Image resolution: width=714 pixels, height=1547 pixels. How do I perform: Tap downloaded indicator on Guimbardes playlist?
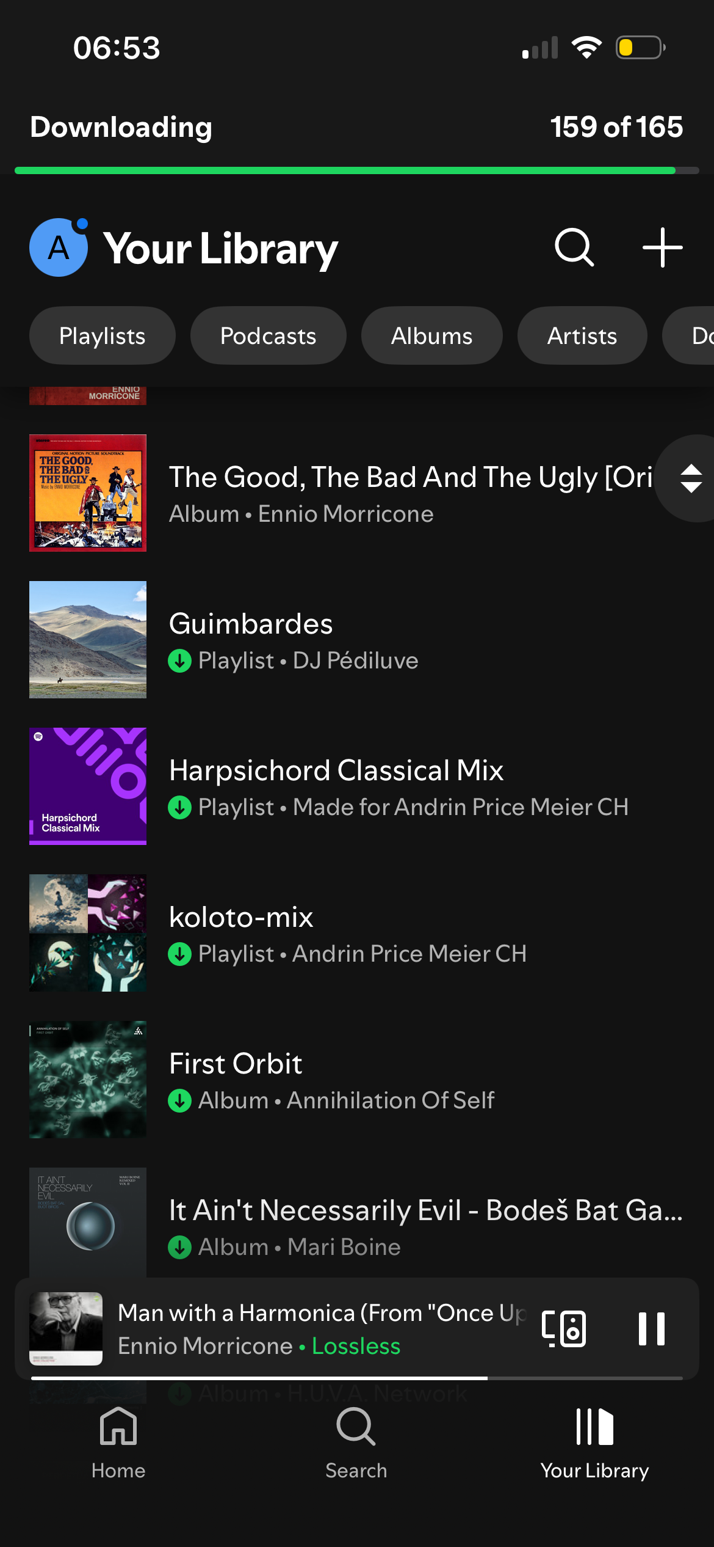point(180,660)
